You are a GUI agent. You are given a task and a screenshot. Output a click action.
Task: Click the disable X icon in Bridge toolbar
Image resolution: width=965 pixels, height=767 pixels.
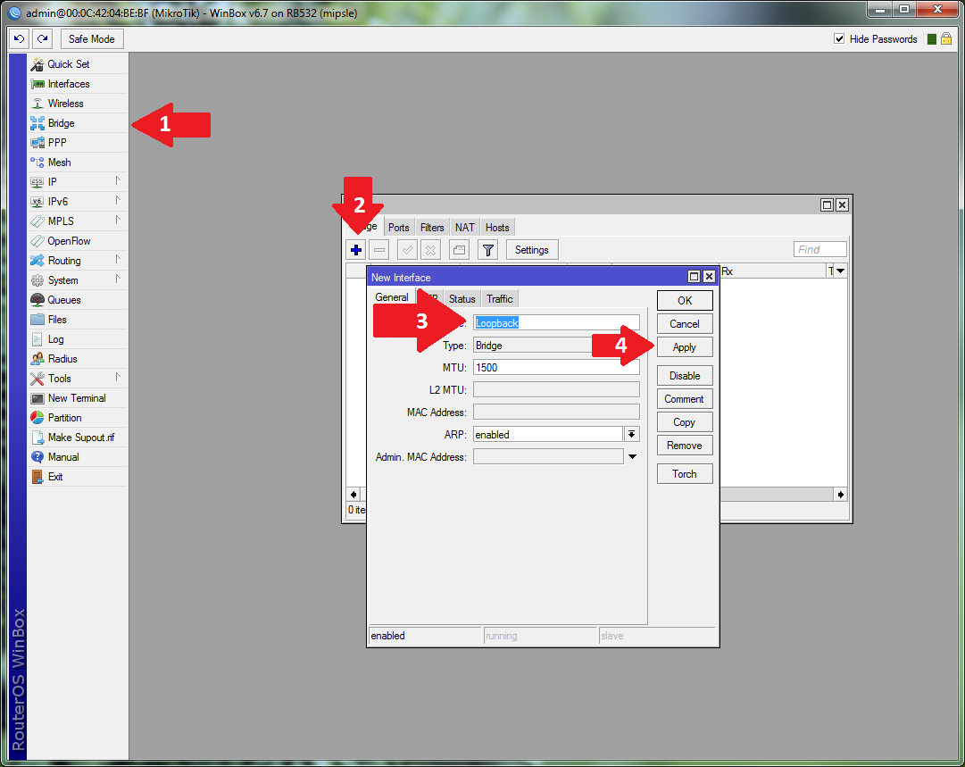[x=431, y=250]
